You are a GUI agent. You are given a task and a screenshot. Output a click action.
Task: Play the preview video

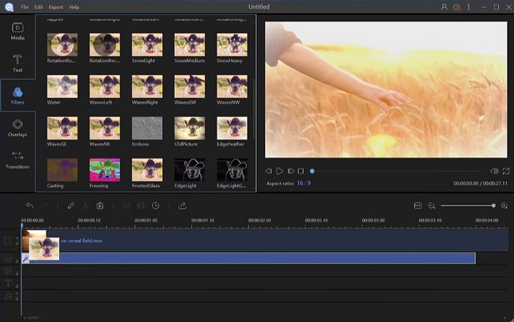point(279,171)
